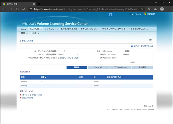This screenshot has height=124, width=173.
Task: Click the start date 2021-02-01
Action: click(112, 54)
